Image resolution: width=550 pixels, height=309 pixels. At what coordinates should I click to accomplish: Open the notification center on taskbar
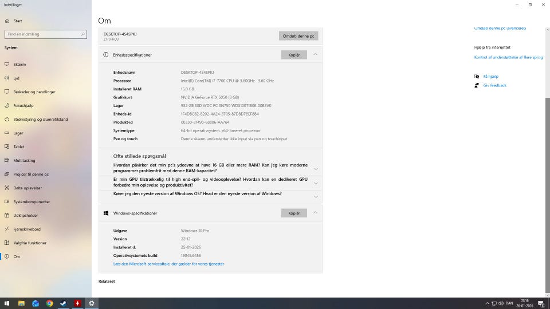pyautogui.click(x=541, y=303)
